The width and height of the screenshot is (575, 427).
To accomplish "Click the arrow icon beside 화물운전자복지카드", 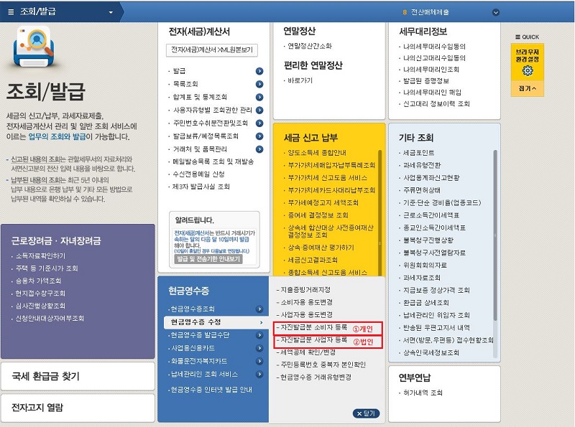I will (x=259, y=361).
